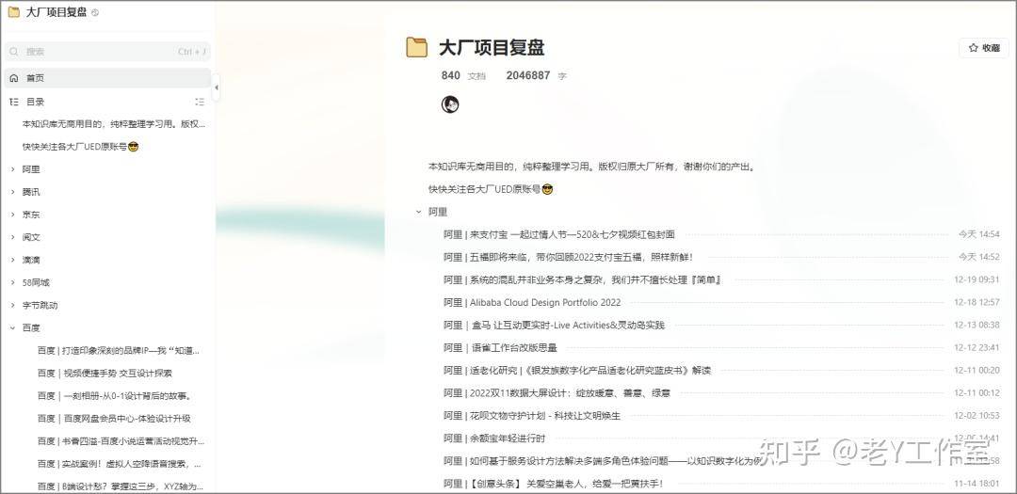Expand the 腾讯 folder in sidebar
Viewport: 1017px width, 494px height.
click(12, 192)
